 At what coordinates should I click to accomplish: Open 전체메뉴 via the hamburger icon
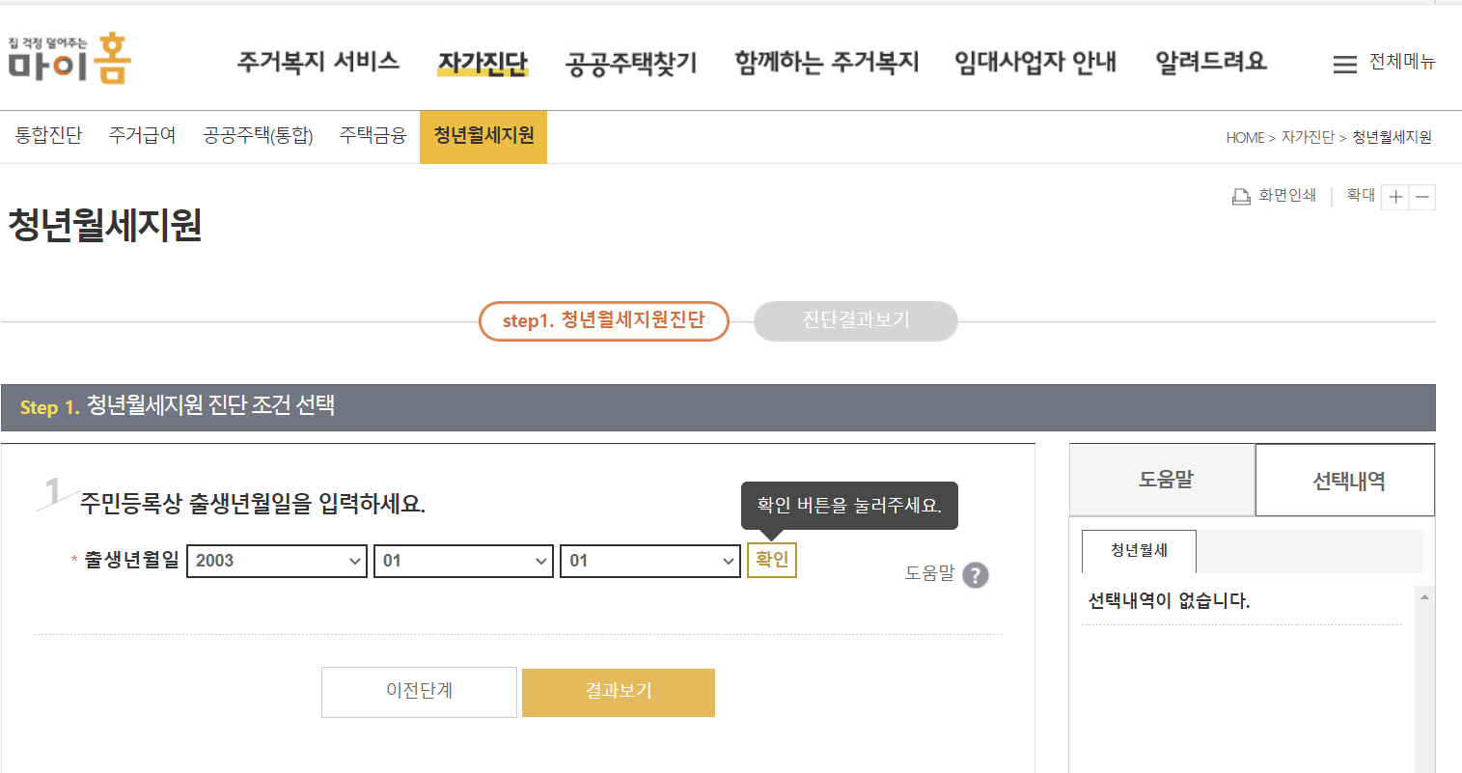(x=1344, y=62)
